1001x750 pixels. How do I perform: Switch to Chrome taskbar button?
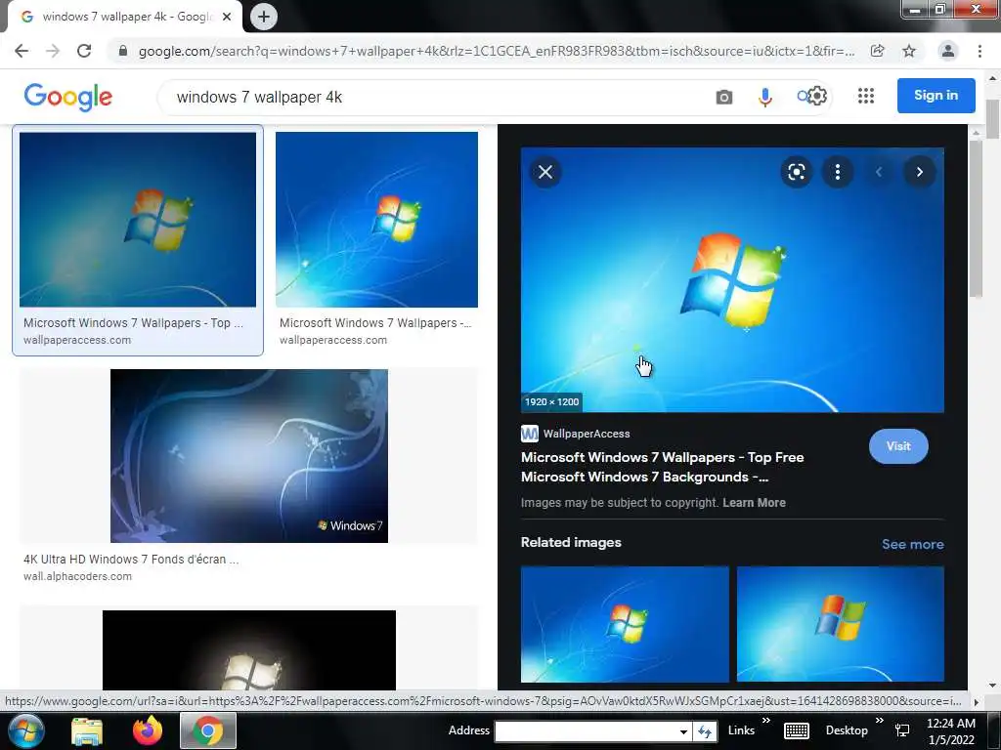click(208, 730)
